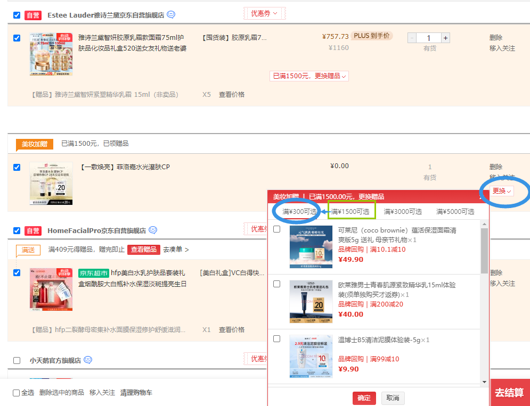Screen dimensions: 530x406
Task: Check the 小天鹅官方旗舰店 store checkbox
Action: click(17, 360)
